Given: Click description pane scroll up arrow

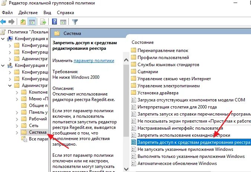Looking at the screenshot, I should point(126,60).
